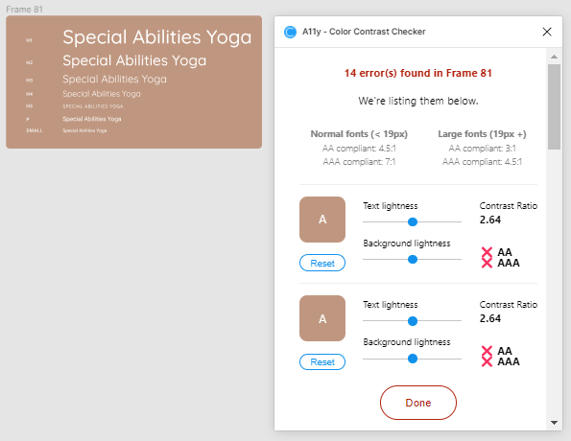The image size is (571, 441).
Task: Click second Background lightness slider handle
Action: pyautogui.click(x=413, y=359)
